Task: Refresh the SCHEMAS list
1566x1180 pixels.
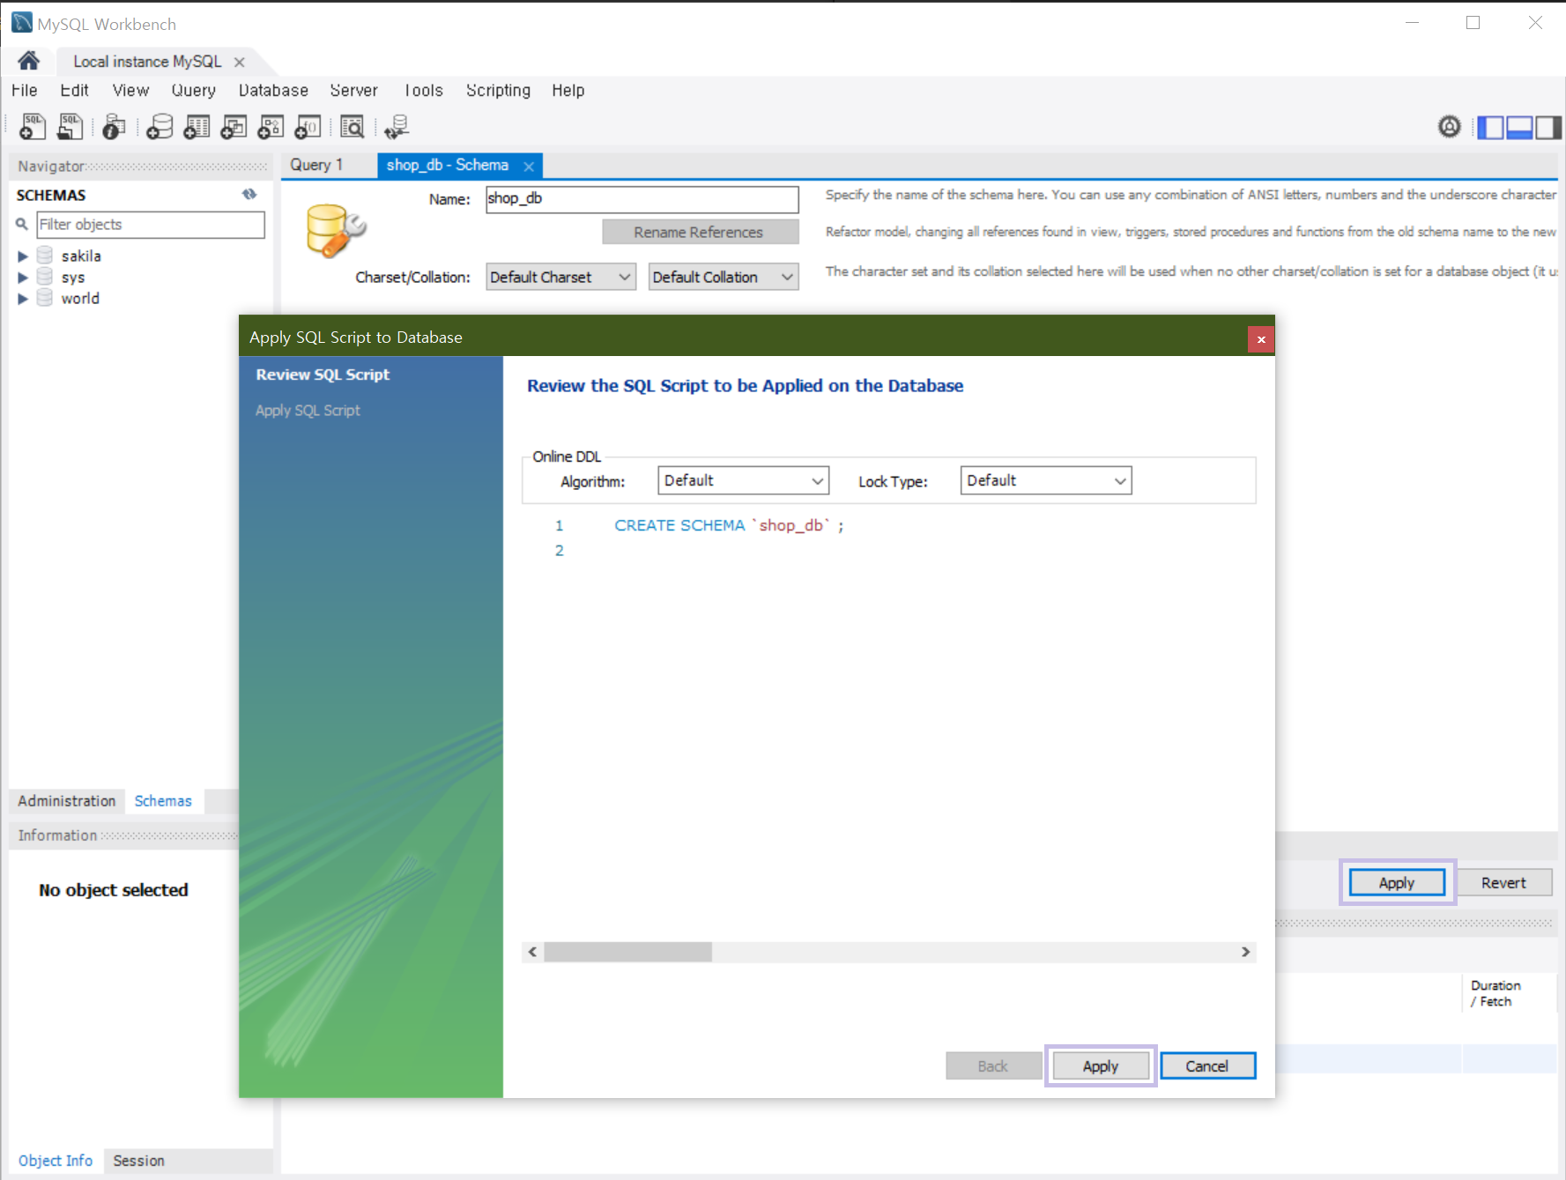Action: (x=249, y=195)
